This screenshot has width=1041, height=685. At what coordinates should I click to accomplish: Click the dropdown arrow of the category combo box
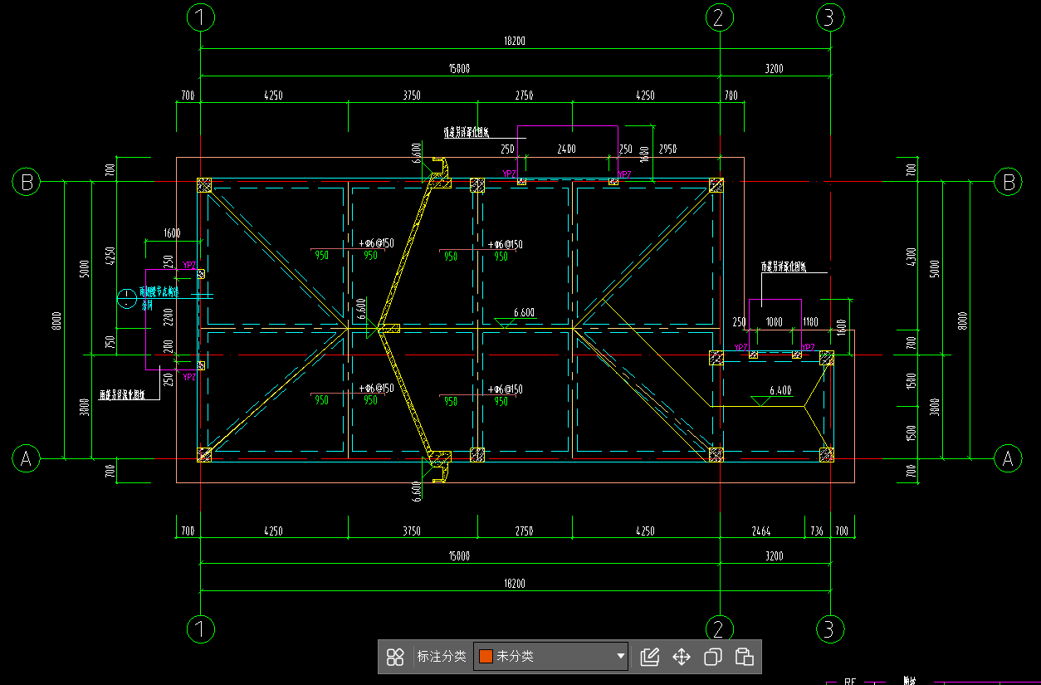click(x=620, y=657)
